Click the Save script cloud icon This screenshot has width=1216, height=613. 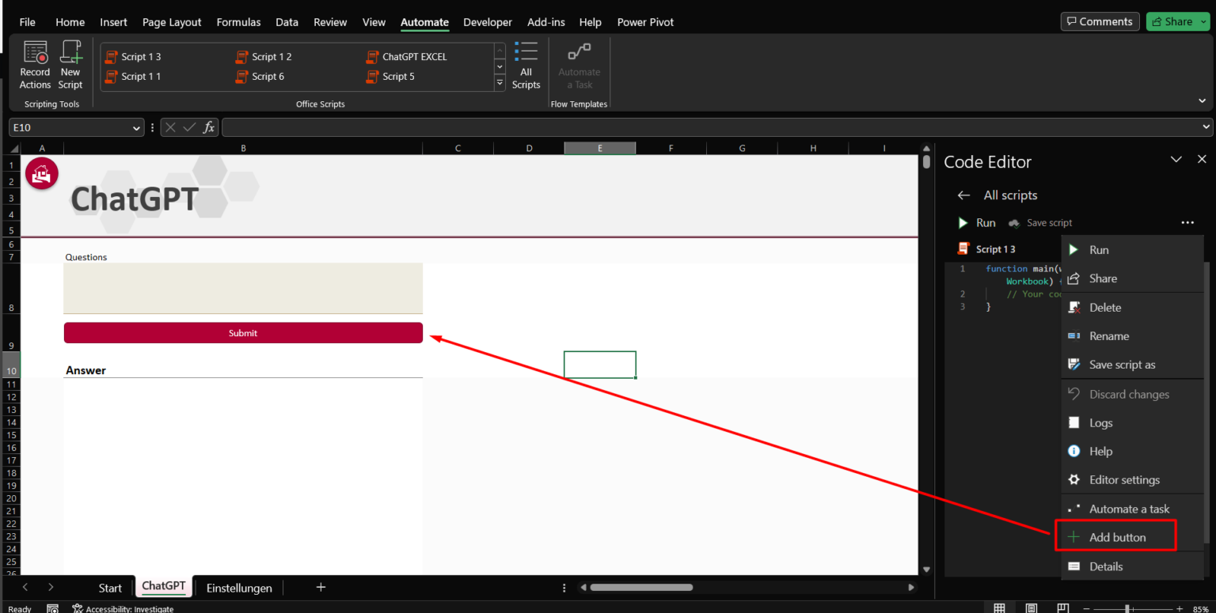(x=1014, y=222)
